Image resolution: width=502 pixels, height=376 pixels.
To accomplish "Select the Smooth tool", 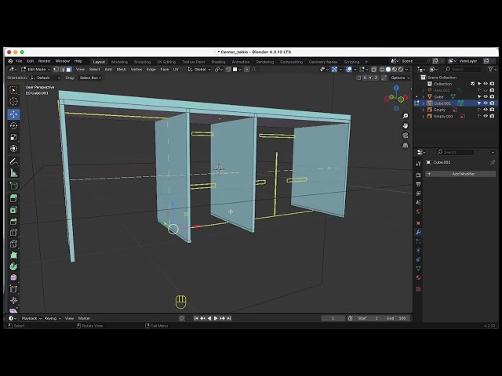I will click(x=13, y=277).
